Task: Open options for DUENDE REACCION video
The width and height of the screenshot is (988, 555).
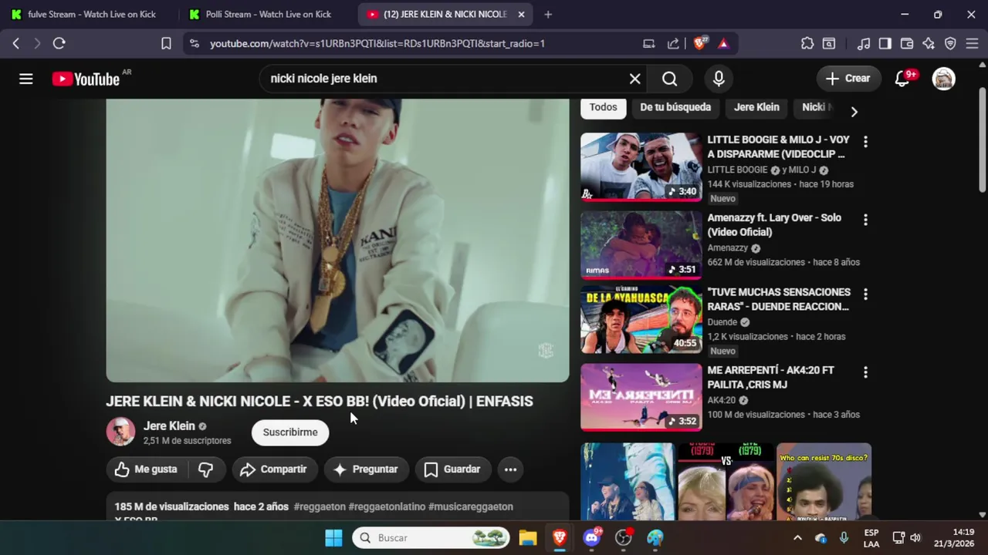Action: (865, 294)
